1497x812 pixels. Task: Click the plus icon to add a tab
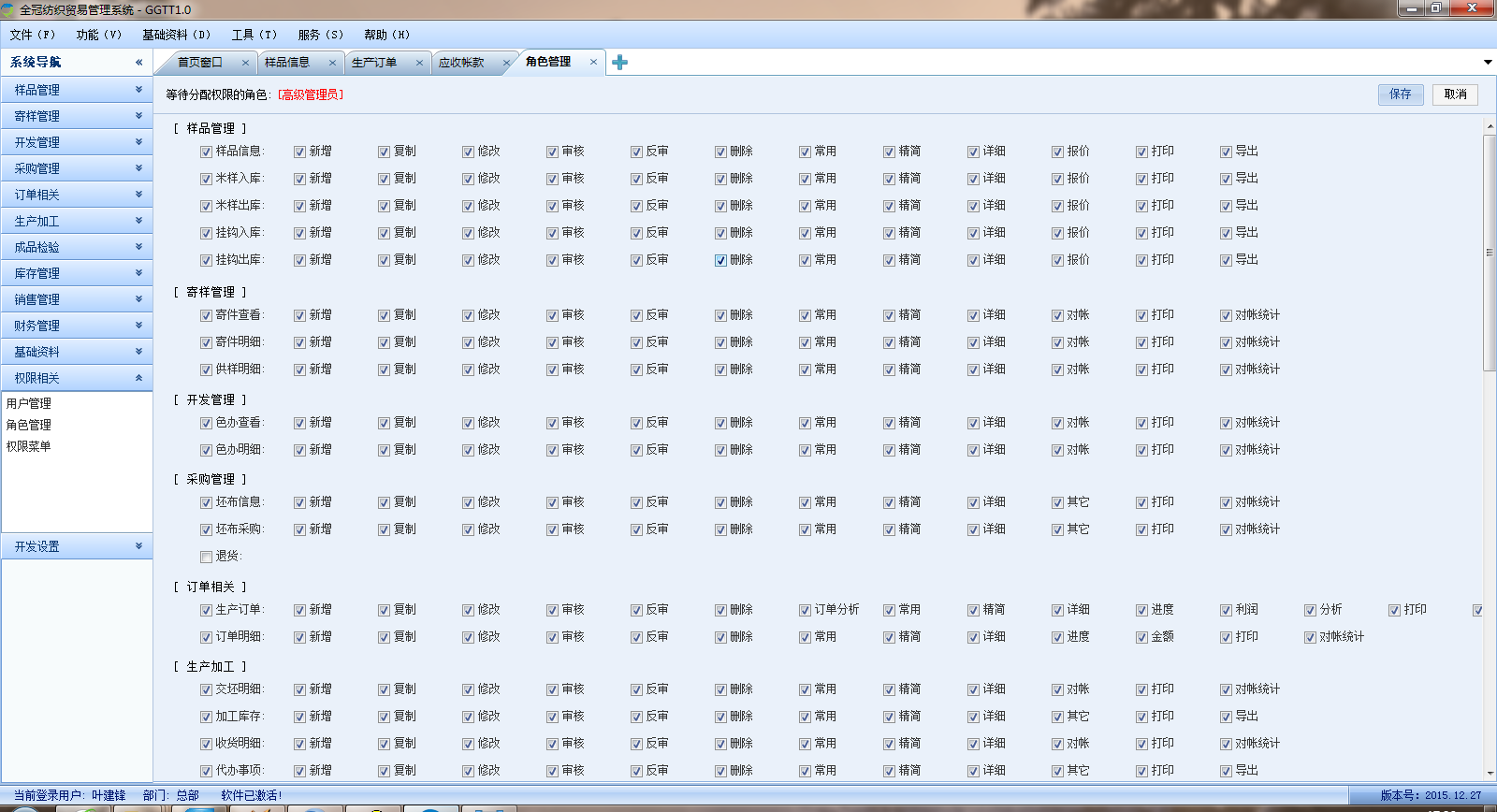tap(619, 63)
